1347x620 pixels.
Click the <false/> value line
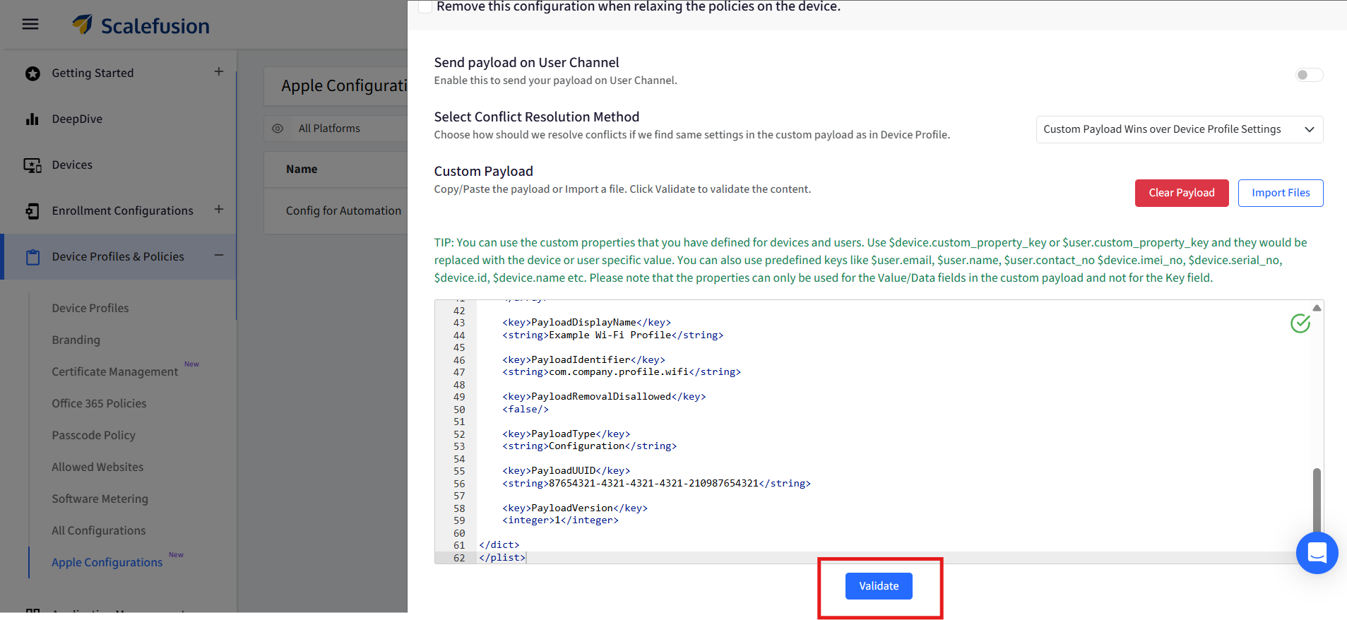526,410
